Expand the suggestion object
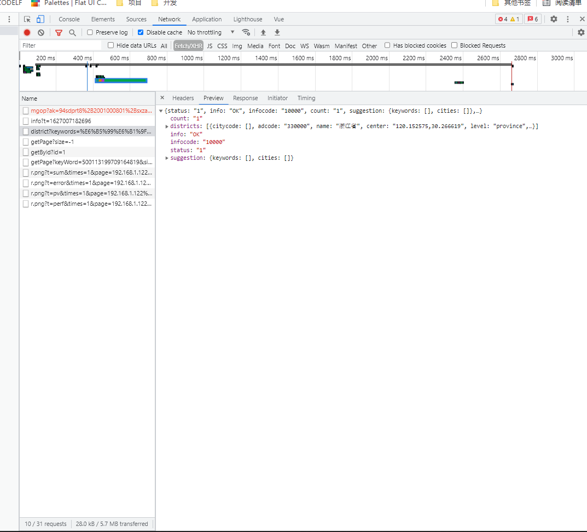The image size is (587, 532). coord(167,158)
